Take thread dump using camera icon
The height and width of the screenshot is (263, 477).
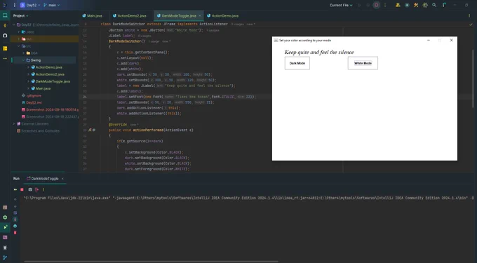(30, 189)
